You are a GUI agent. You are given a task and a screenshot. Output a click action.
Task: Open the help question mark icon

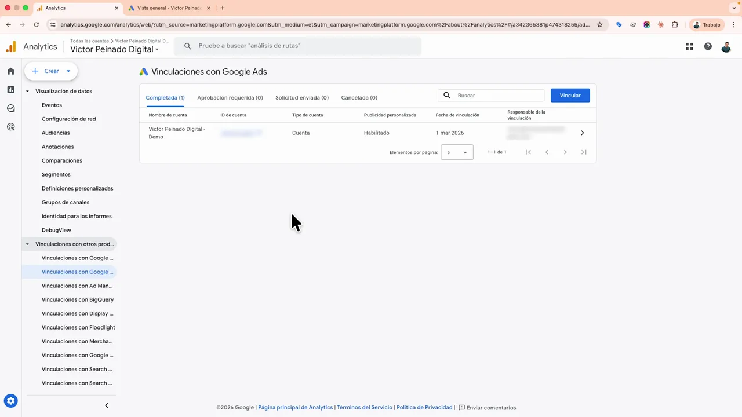(708, 46)
